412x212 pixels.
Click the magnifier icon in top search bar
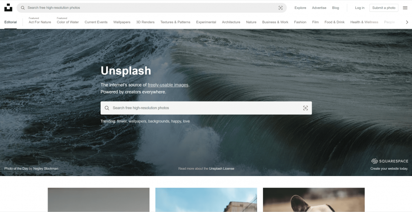point(23,8)
